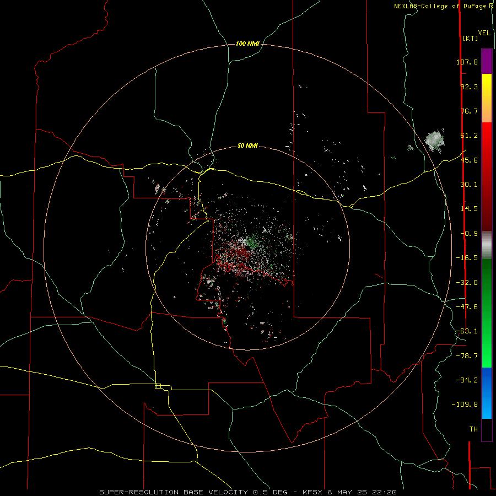The width and height of the screenshot is (496, 496).
Task: Click the -94.2 scale value
Action: click(x=467, y=380)
